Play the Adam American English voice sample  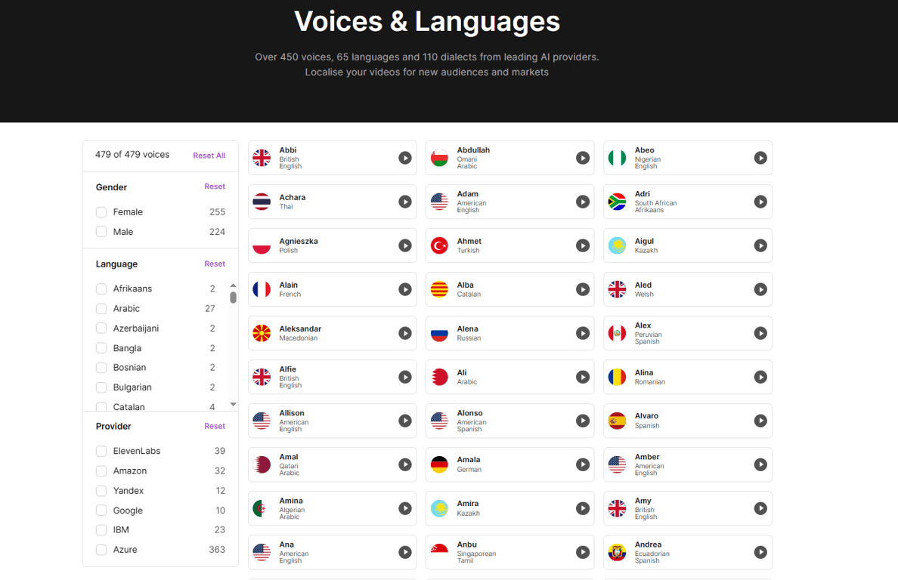coord(583,202)
